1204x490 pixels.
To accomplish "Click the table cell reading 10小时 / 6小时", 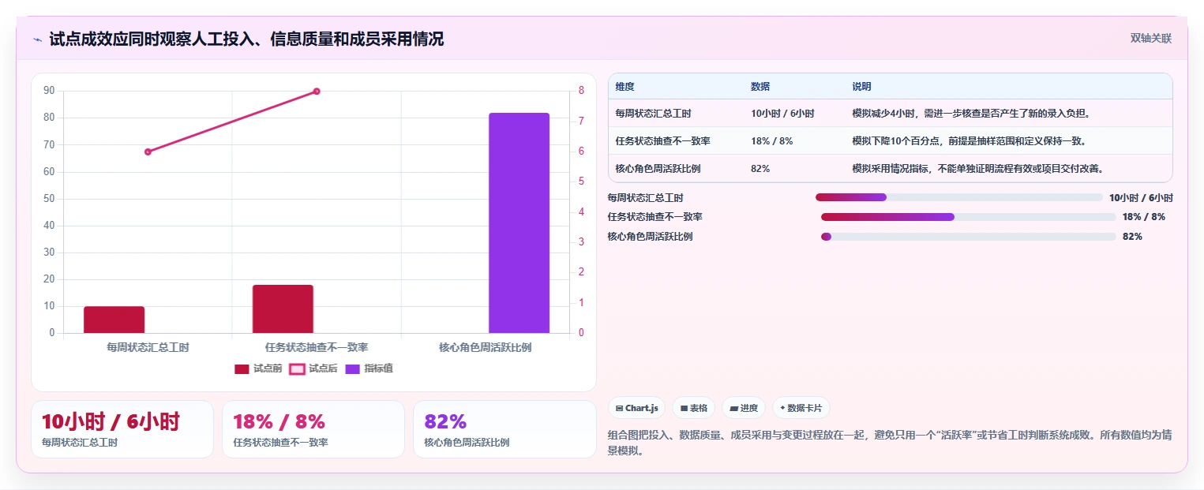I will click(782, 114).
